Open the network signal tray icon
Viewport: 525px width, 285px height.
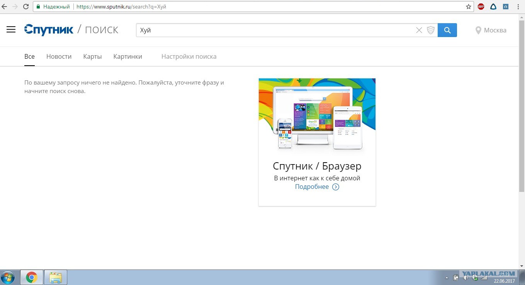pos(484,277)
